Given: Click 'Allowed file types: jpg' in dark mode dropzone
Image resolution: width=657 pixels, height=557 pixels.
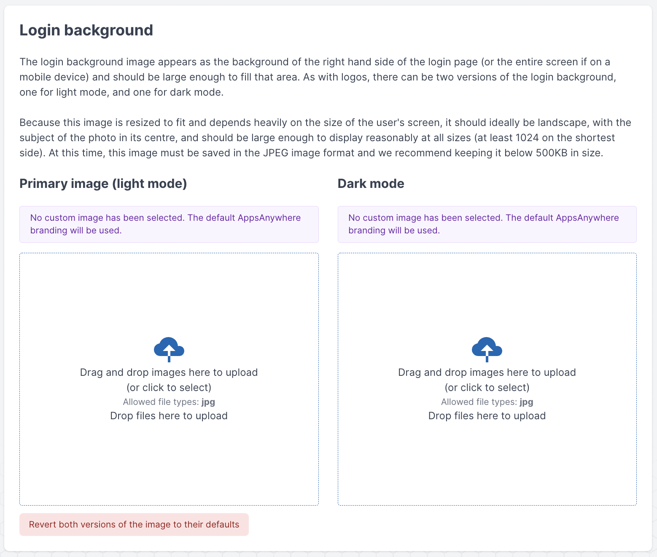Looking at the screenshot, I should pos(487,402).
